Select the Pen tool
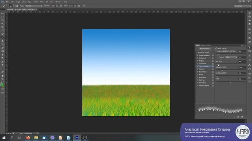252x141 pixels. coord(2,62)
